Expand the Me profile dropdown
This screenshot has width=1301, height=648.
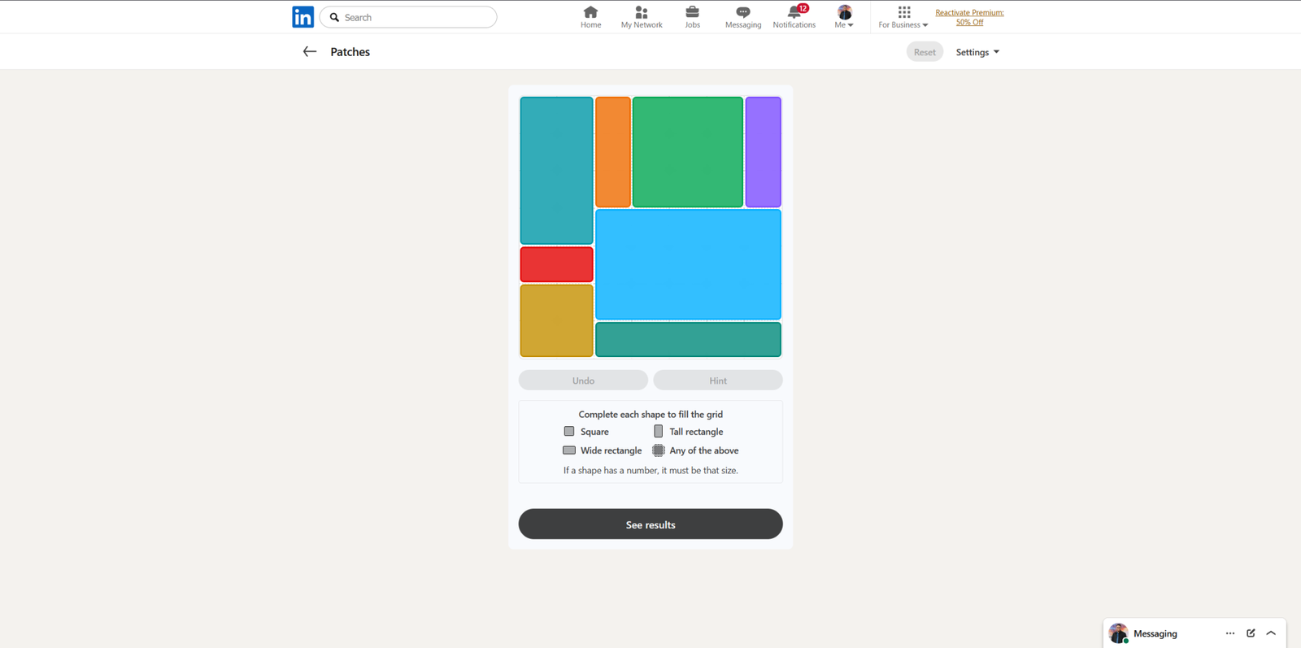pos(844,17)
